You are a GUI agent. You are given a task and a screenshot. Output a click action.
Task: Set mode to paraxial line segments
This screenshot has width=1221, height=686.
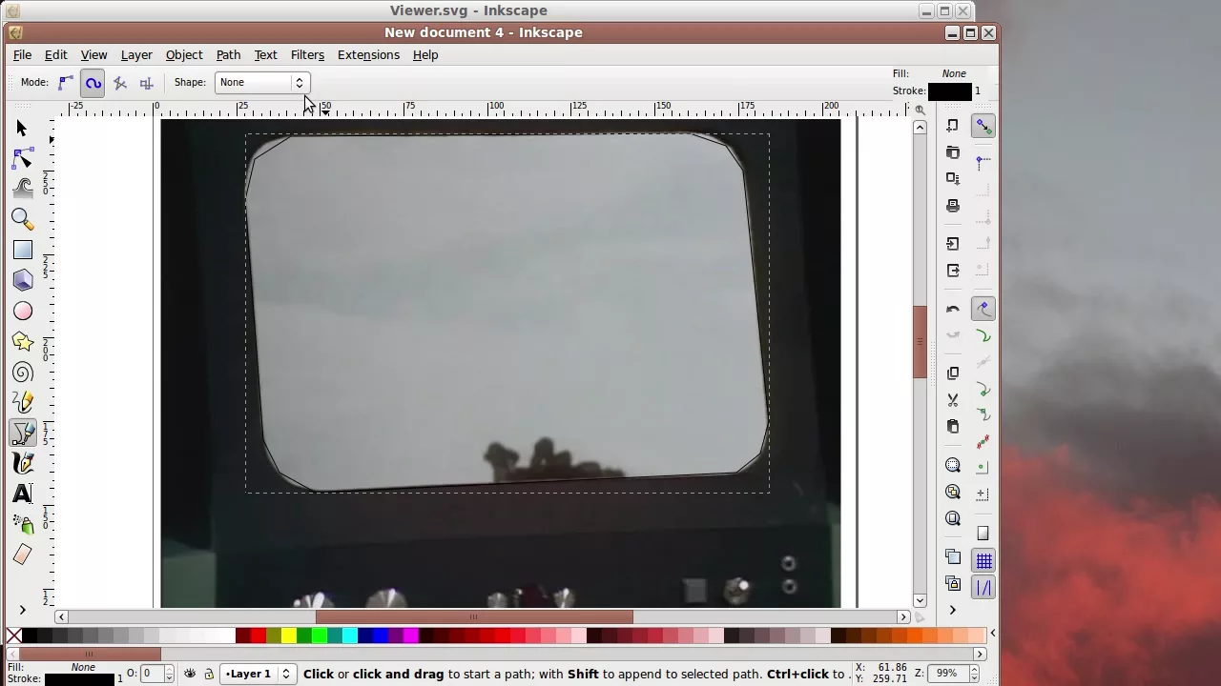click(x=146, y=83)
